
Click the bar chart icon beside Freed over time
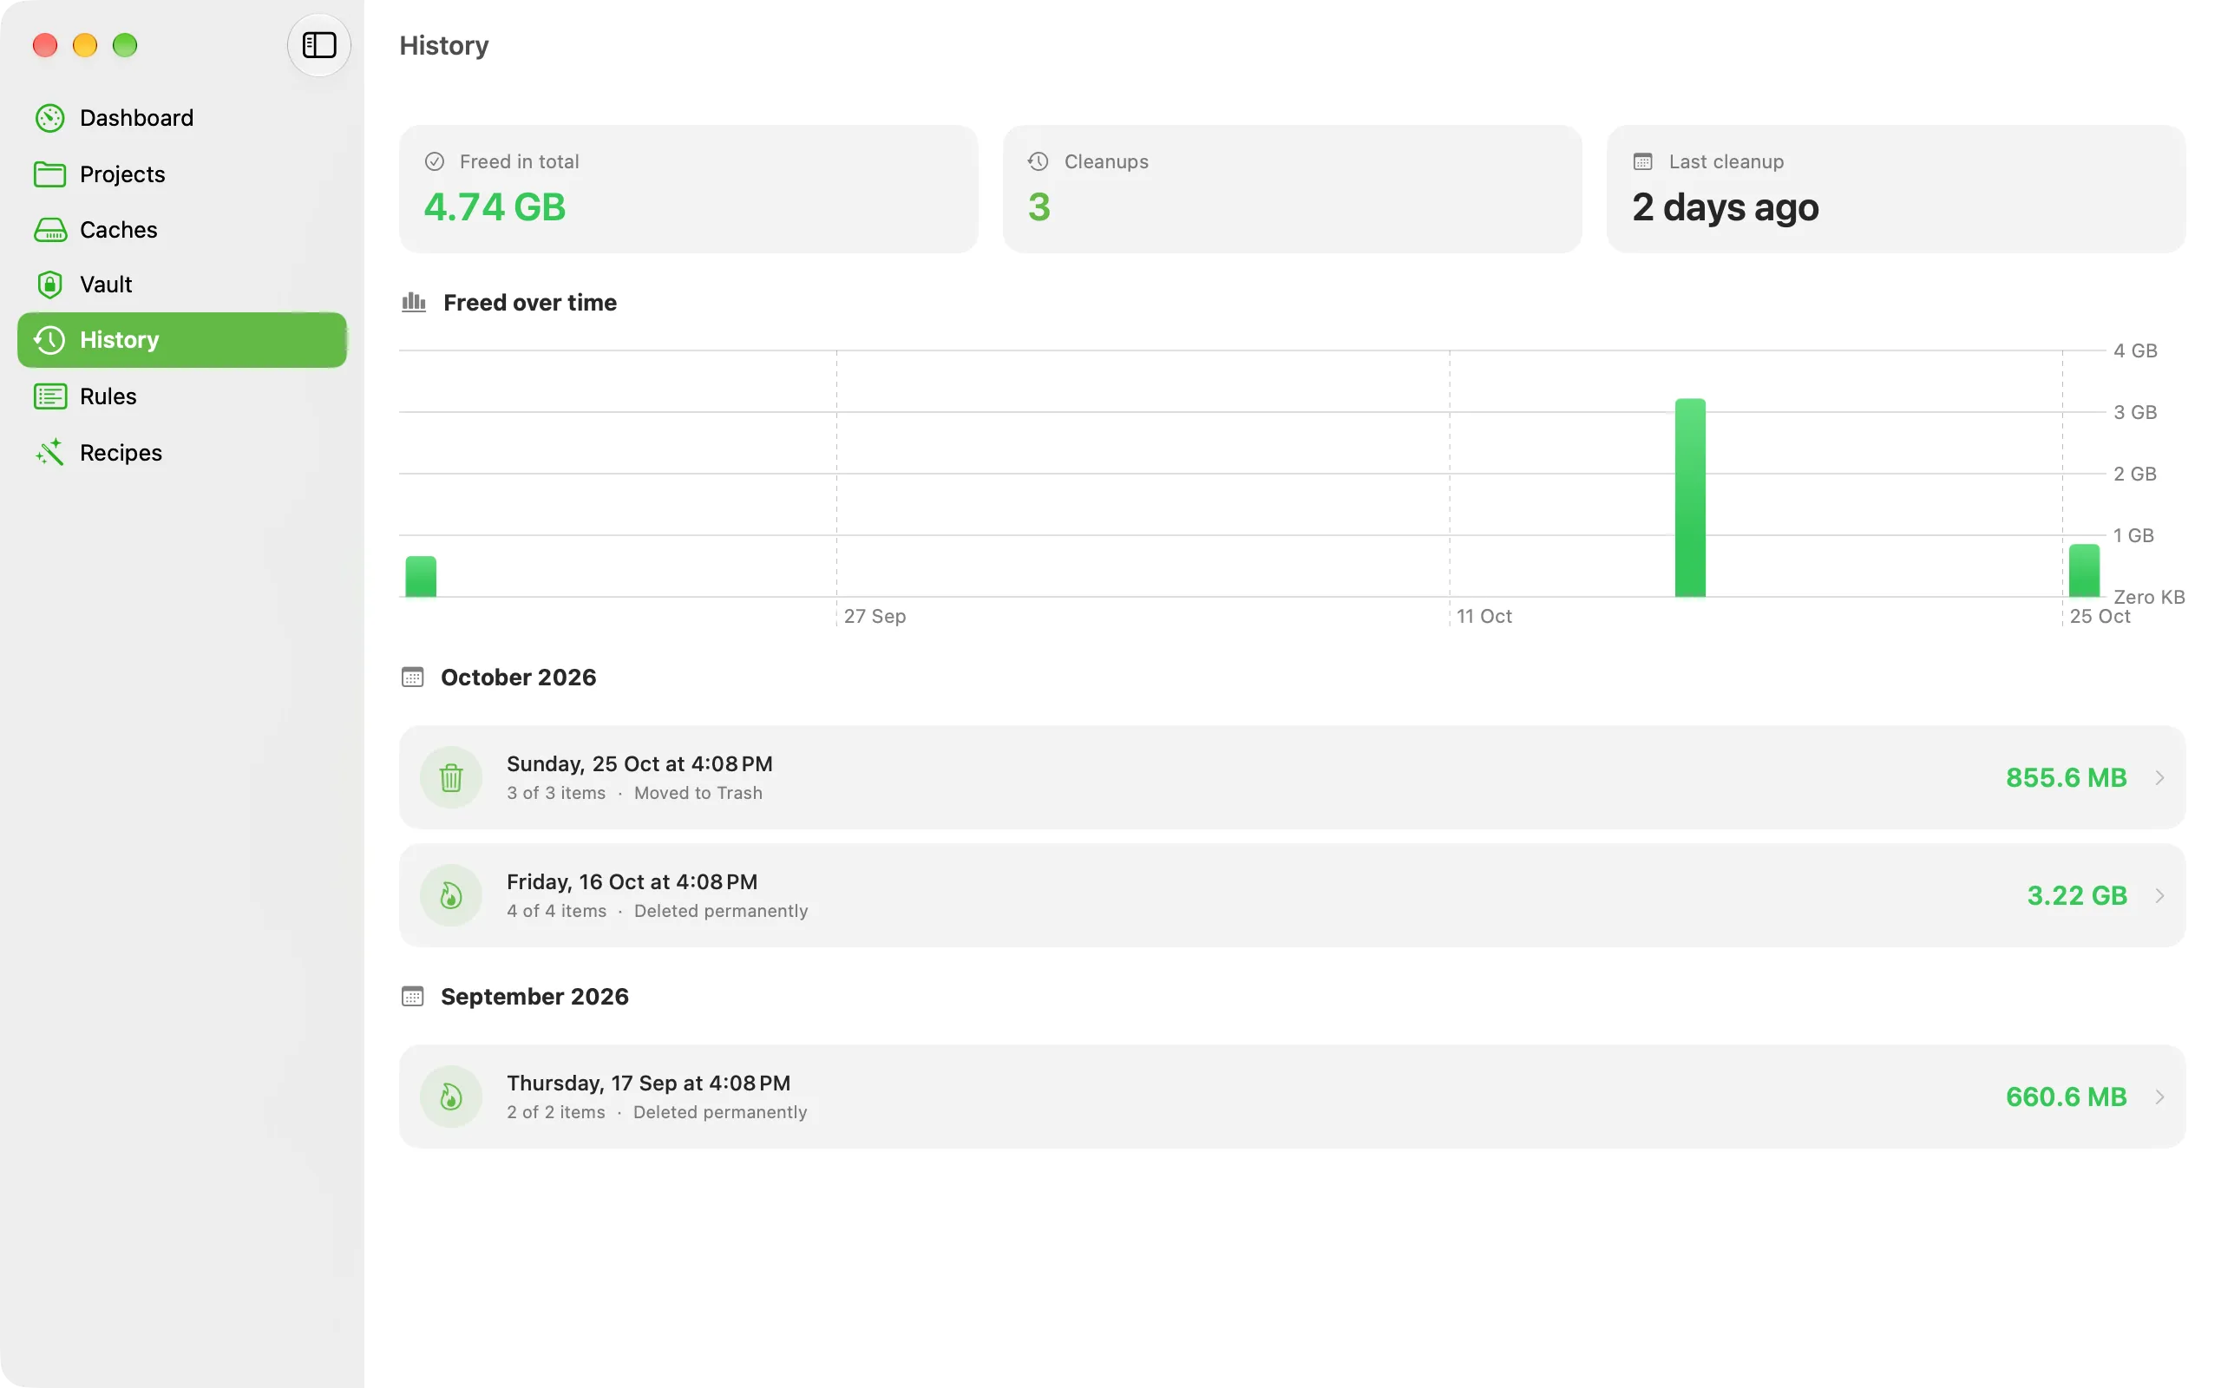pos(414,302)
